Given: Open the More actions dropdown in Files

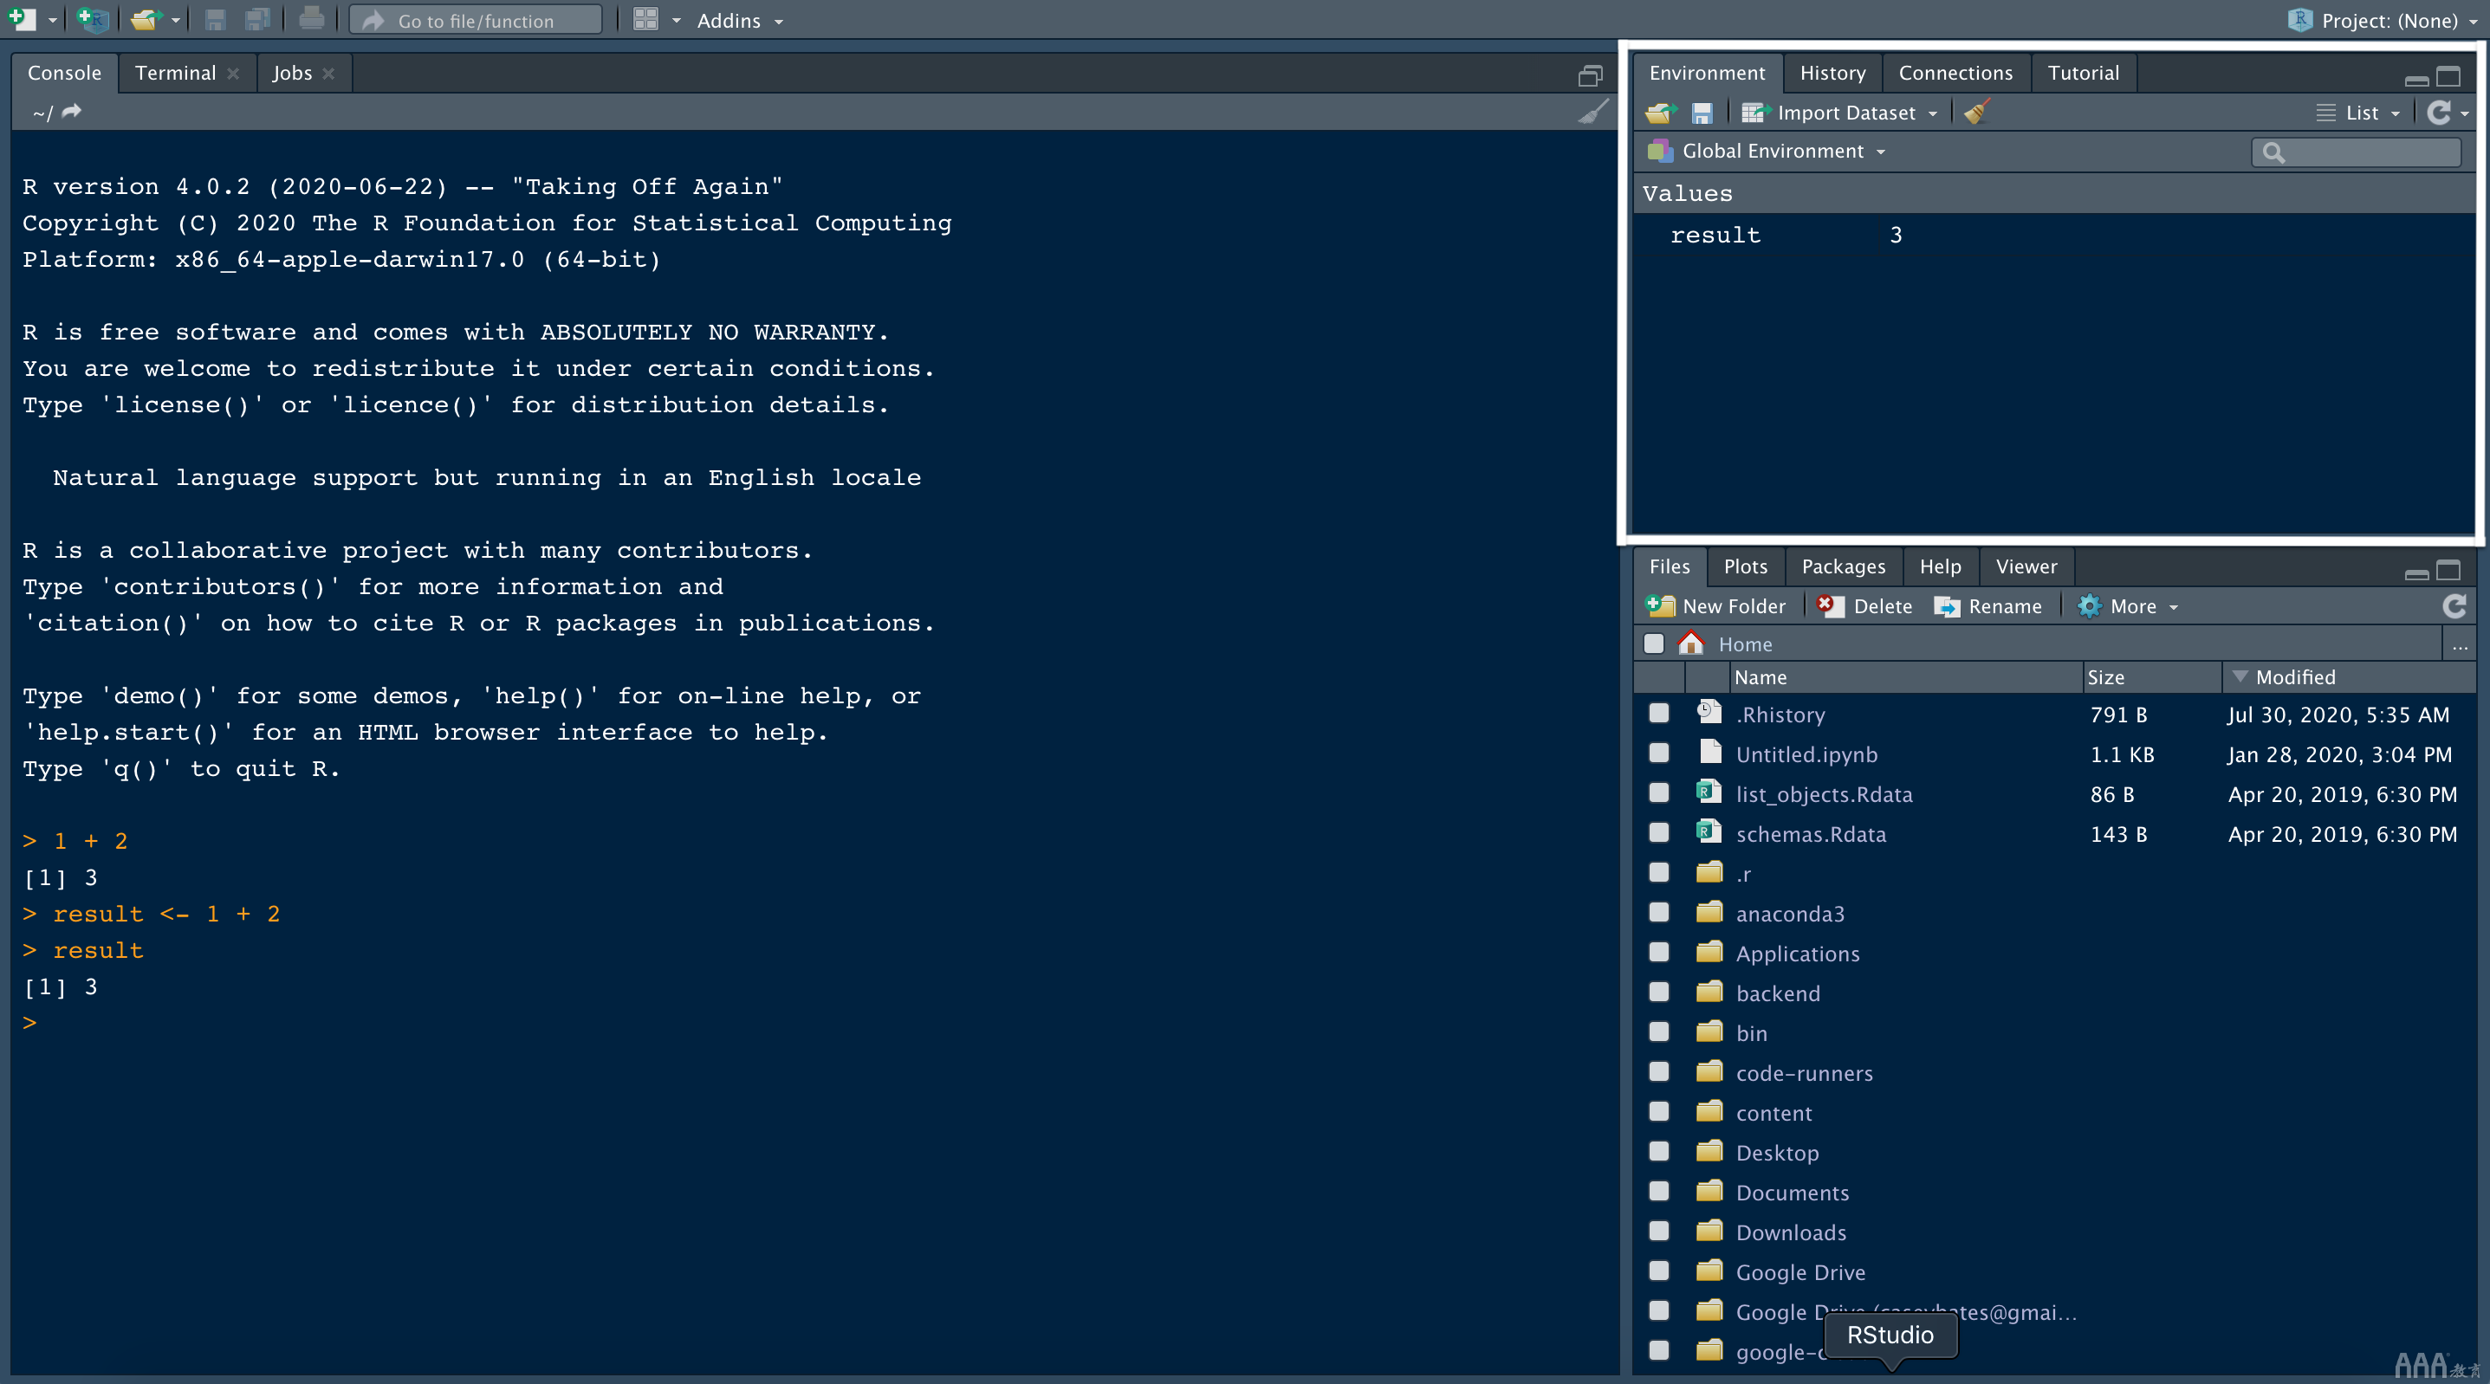Looking at the screenshot, I should pos(2128,606).
